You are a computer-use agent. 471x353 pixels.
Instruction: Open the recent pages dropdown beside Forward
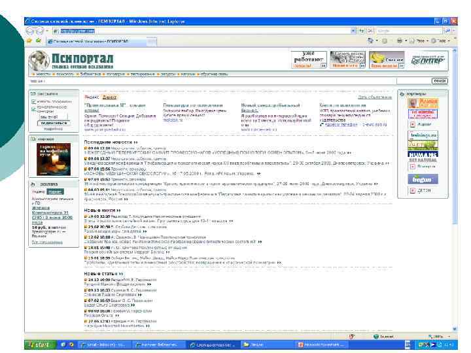[x=47, y=31]
